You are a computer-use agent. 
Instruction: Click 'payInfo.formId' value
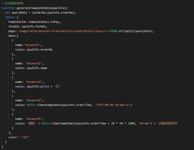[x=34, y=26]
